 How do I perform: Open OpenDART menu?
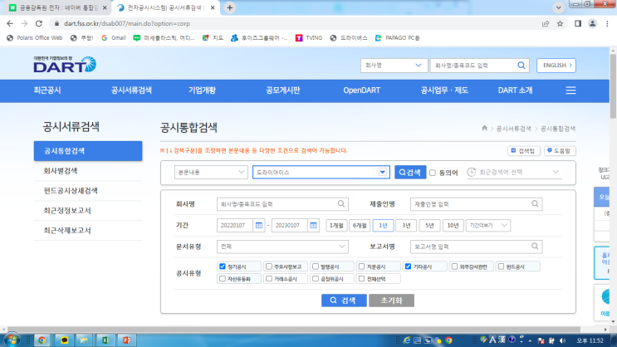(361, 90)
